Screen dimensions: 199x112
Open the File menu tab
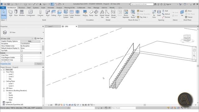(x=3, y=7)
